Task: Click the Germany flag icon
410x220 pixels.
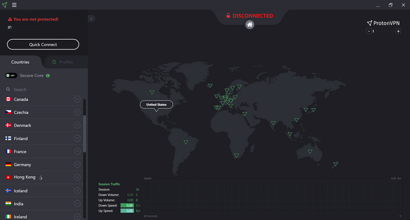Action: [x=8, y=164]
